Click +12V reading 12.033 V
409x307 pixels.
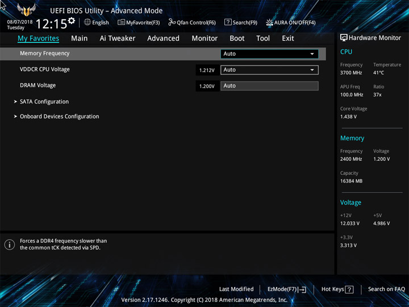(x=349, y=223)
